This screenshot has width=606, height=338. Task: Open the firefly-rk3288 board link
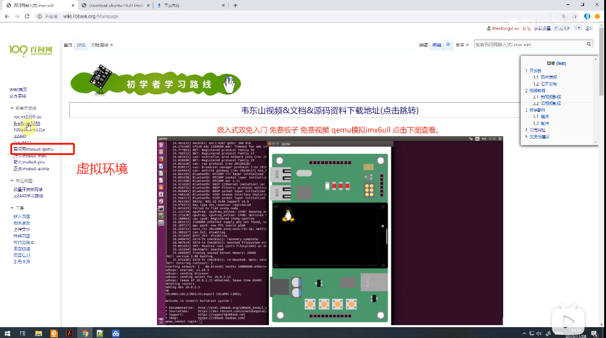[x=27, y=123]
